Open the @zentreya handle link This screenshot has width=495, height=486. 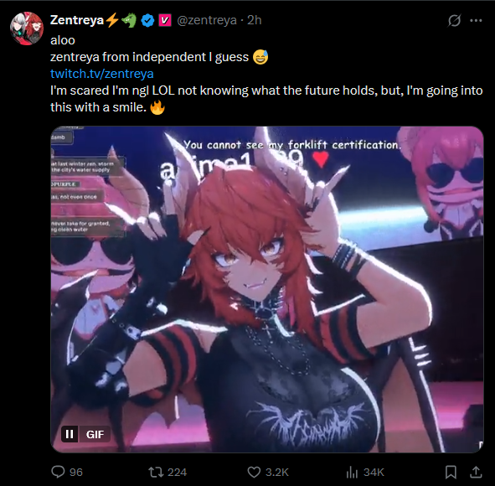[x=207, y=20]
